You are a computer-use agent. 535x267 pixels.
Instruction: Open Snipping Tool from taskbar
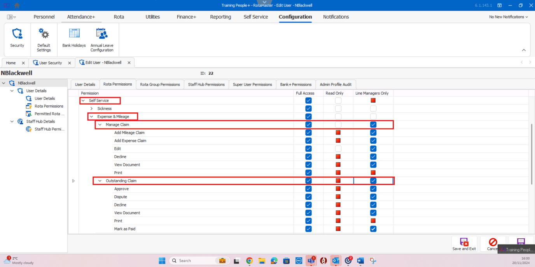tap(373, 261)
